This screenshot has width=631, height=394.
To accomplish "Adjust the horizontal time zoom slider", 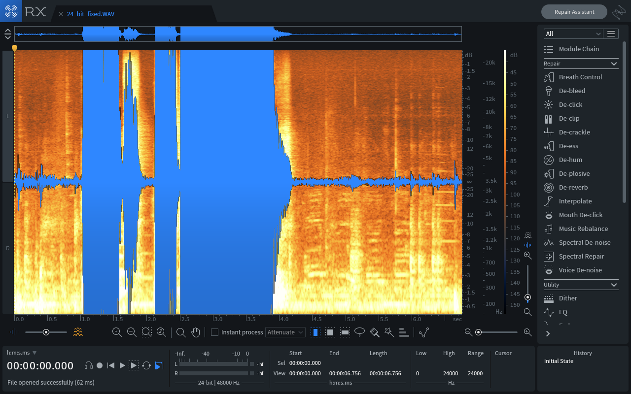I will 498,332.
